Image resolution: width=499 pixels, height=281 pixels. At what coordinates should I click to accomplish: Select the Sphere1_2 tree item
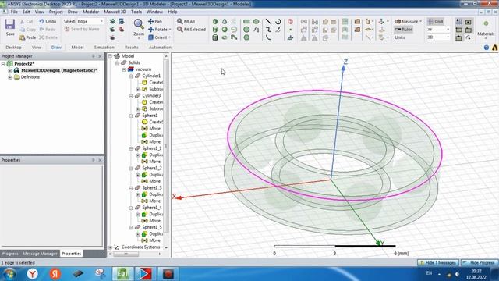(x=152, y=168)
